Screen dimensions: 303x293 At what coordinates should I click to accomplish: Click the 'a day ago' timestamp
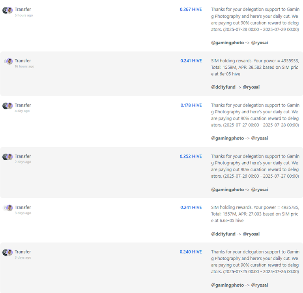[22, 111]
